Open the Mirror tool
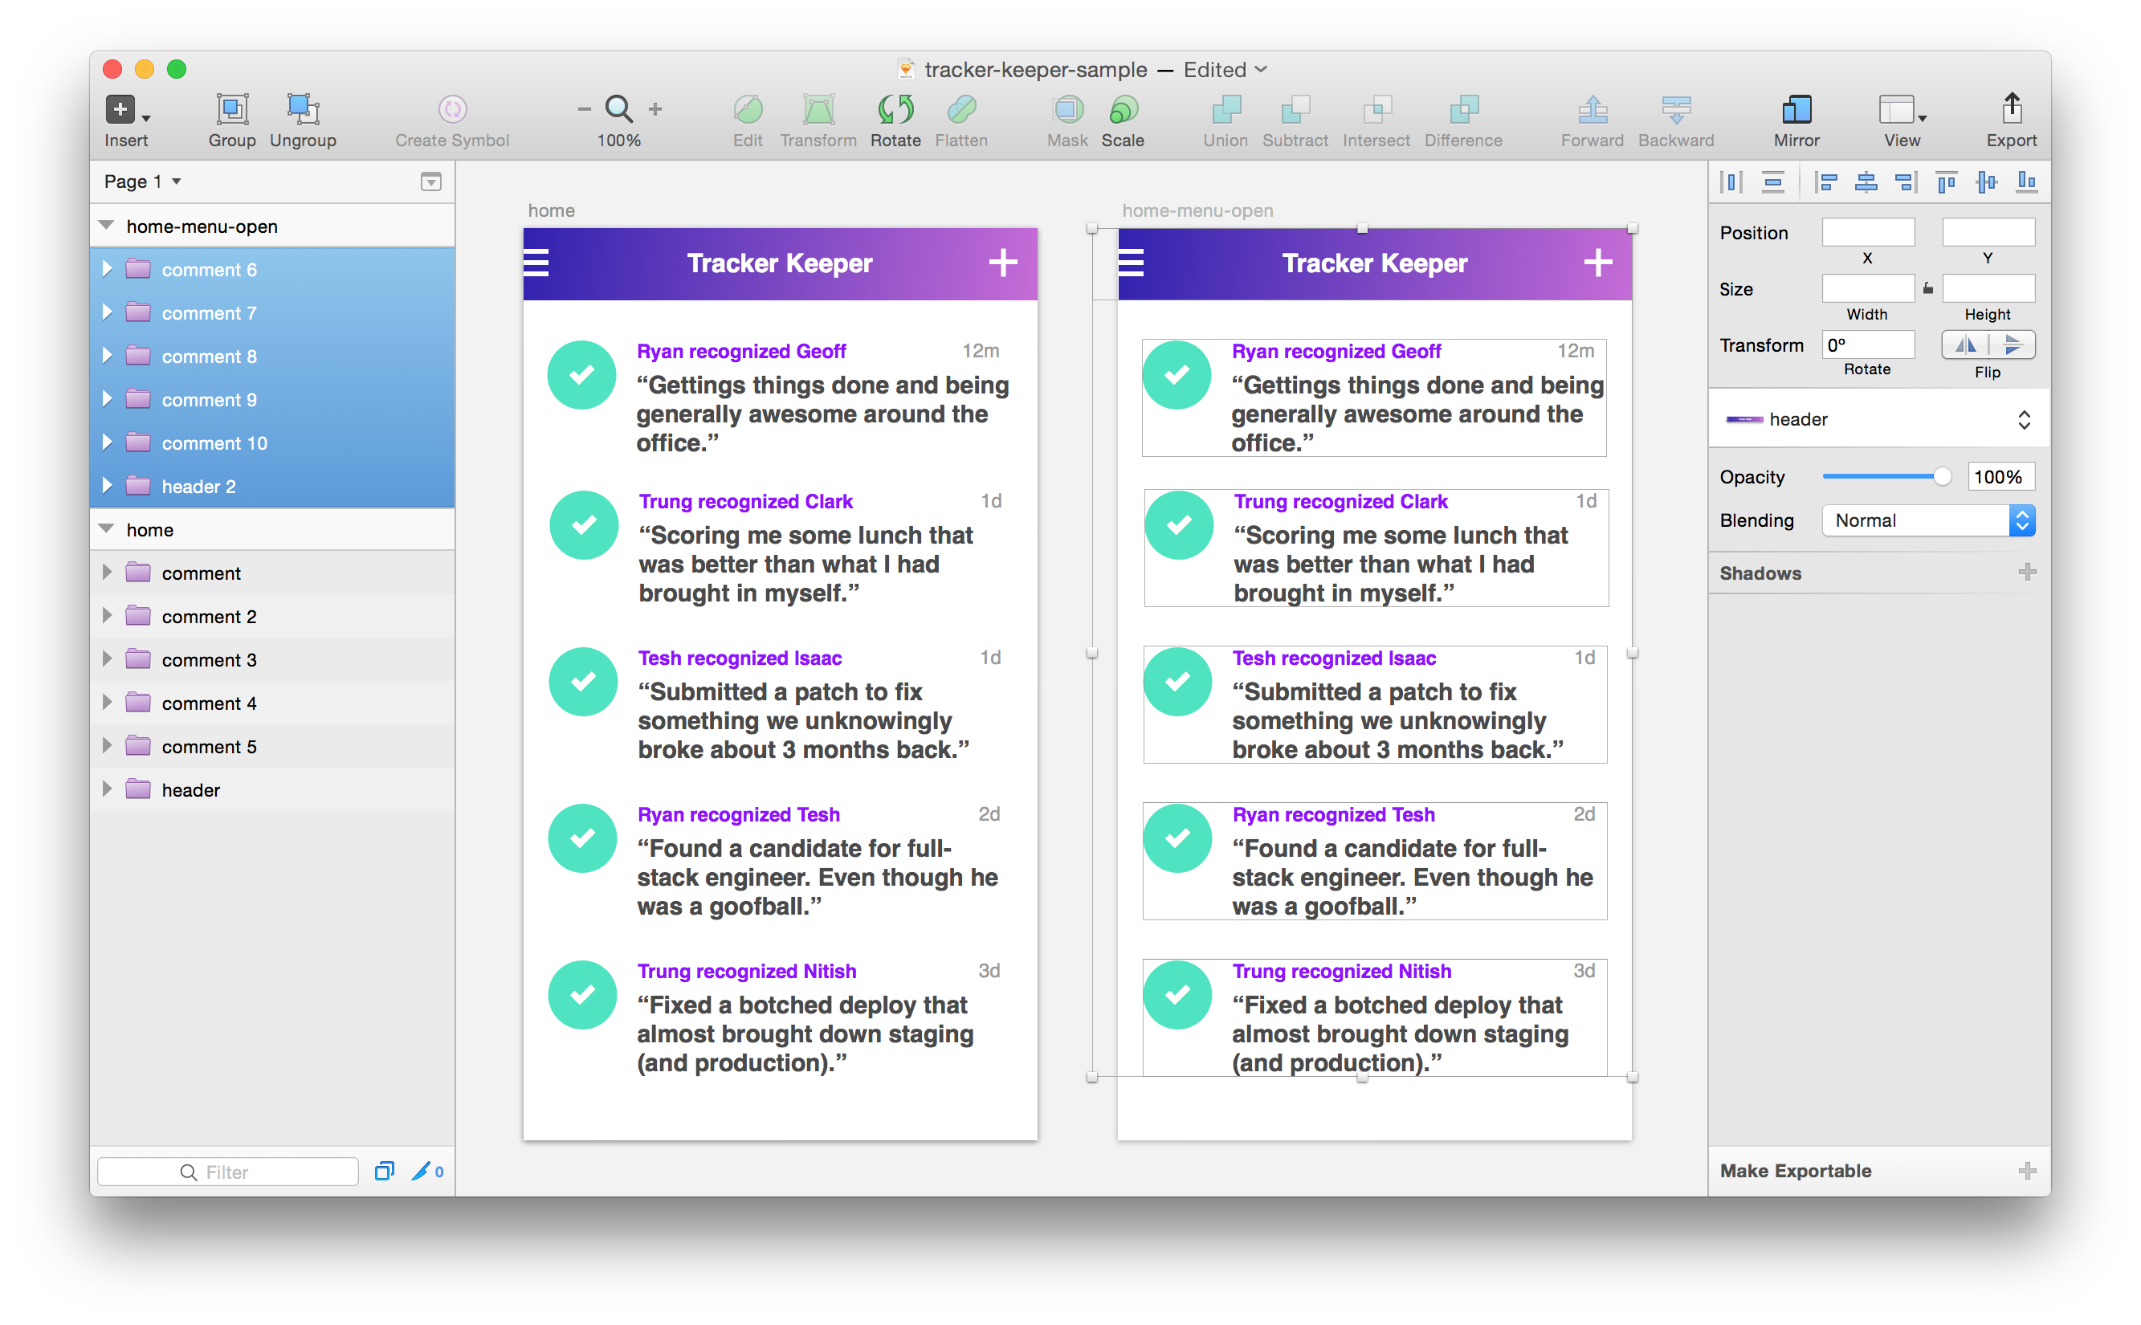Image resolution: width=2141 pixels, height=1325 pixels. 1796,111
